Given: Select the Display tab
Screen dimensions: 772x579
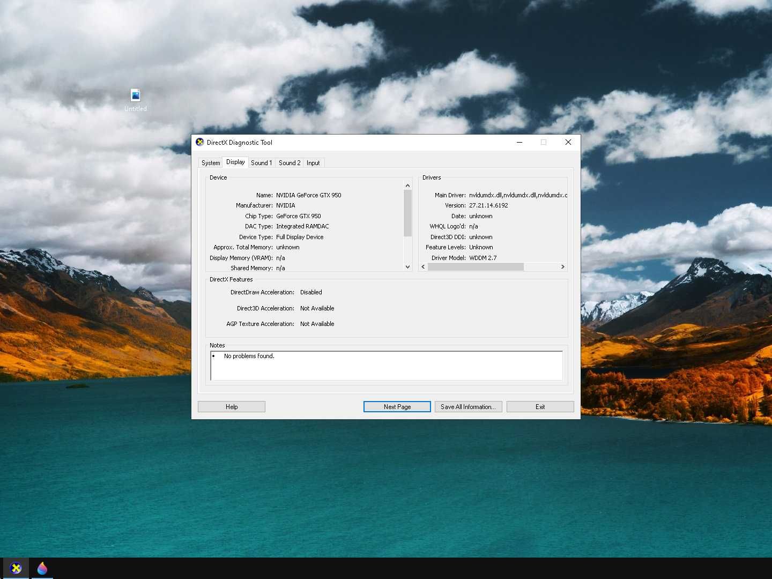Looking at the screenshot, I should click(235, 162).
